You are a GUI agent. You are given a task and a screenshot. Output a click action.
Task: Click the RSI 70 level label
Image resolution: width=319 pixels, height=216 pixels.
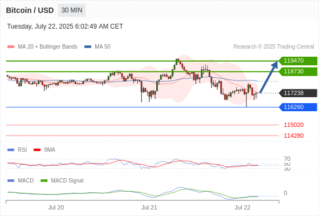coord(287,159)
